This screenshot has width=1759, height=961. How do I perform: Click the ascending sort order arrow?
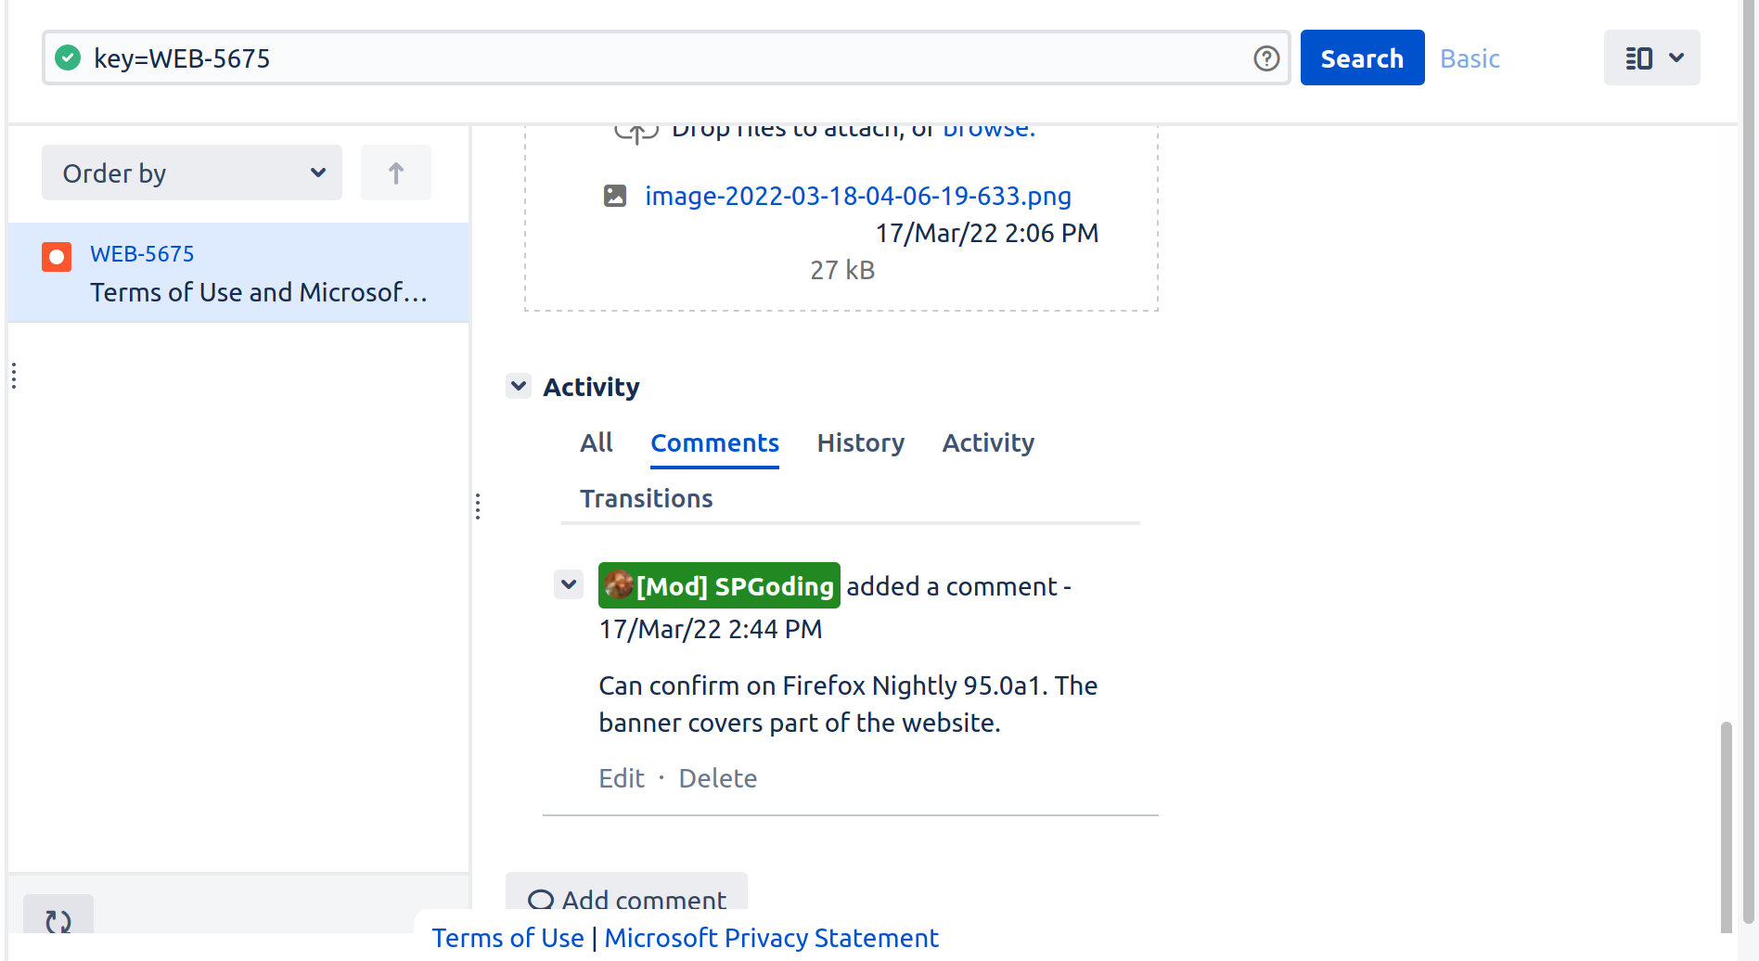tap(396, 173)
